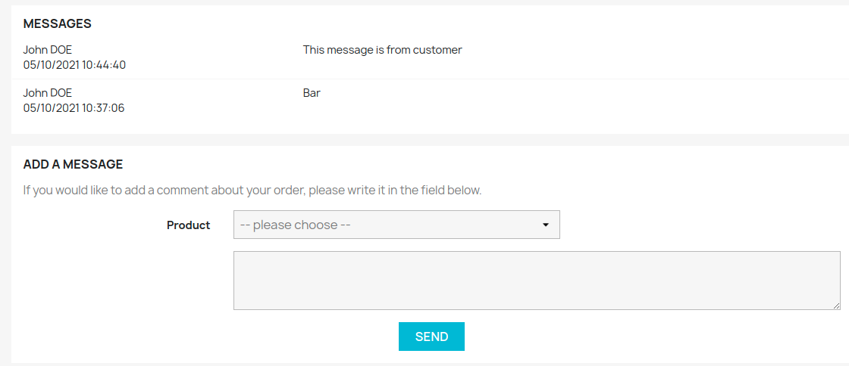Focus the empty message text area
The width and height of the screenshot is (849, 366).
point(537,280)
